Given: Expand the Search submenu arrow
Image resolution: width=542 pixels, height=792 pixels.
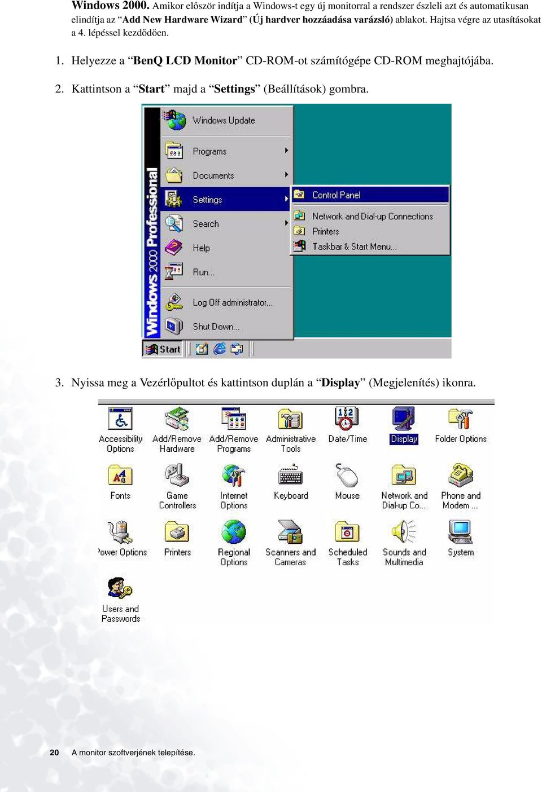Looking at the screenshot, I should 286,223.
